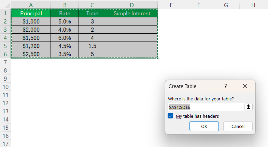Viewport: 268px width, 147px height.
Task: Click OK in Create Table dialog
Action: [x=204, y=126]
